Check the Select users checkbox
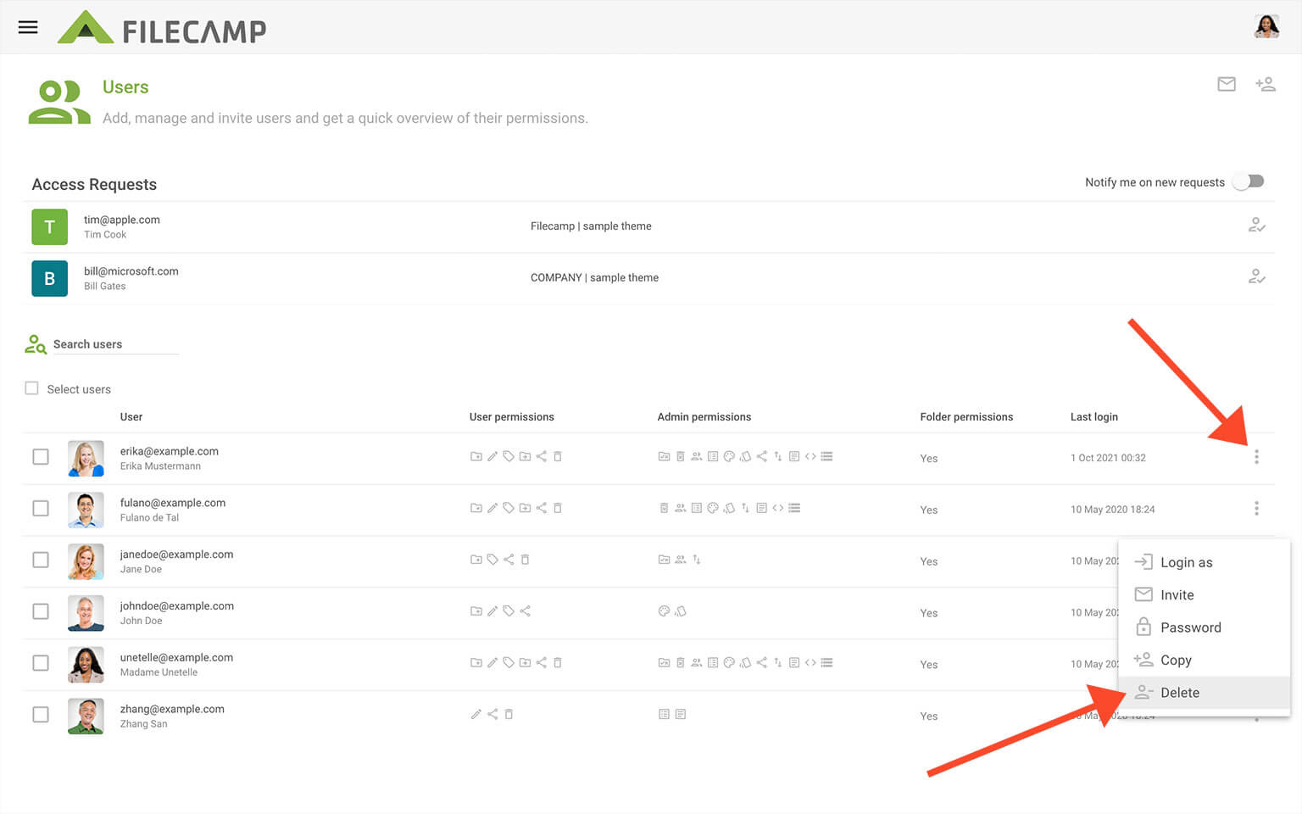 [x=32, y=388]
